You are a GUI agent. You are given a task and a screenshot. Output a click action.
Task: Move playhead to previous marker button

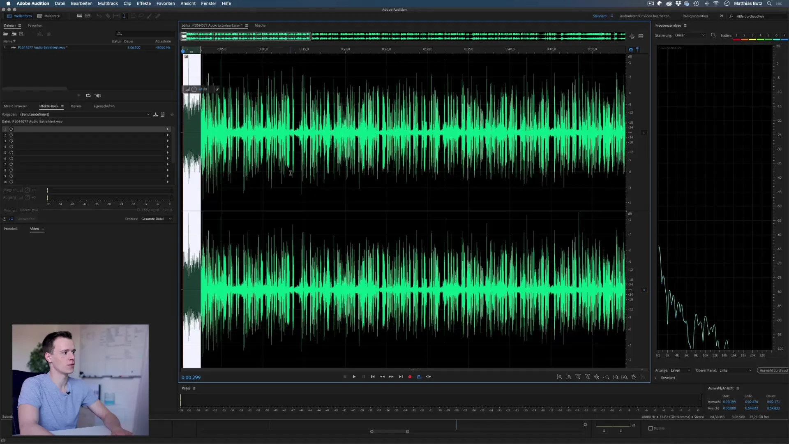pyautogui.click(x=373, y=377)
